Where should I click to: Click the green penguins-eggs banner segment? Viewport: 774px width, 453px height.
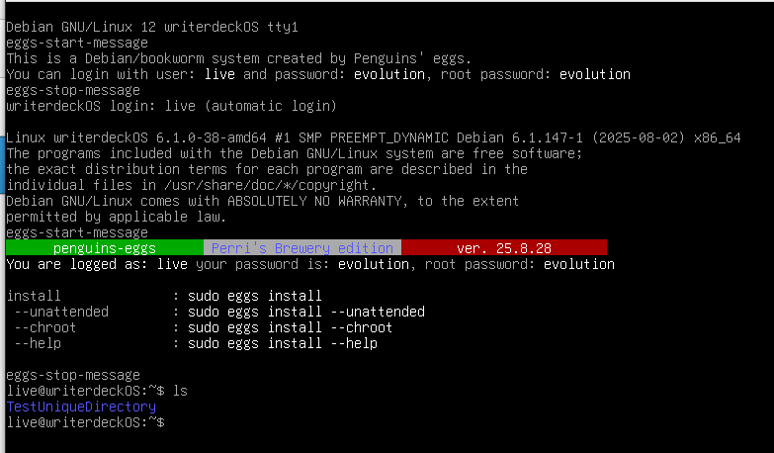(104, 248)
